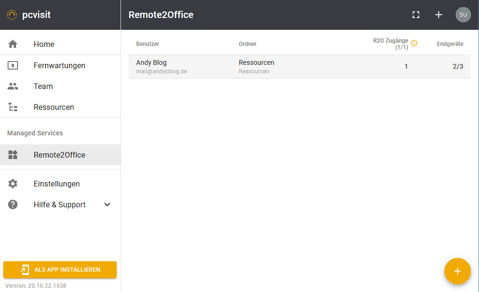Click the Endgeräte column header
479x292 pixels.
[x=450, y=44]
